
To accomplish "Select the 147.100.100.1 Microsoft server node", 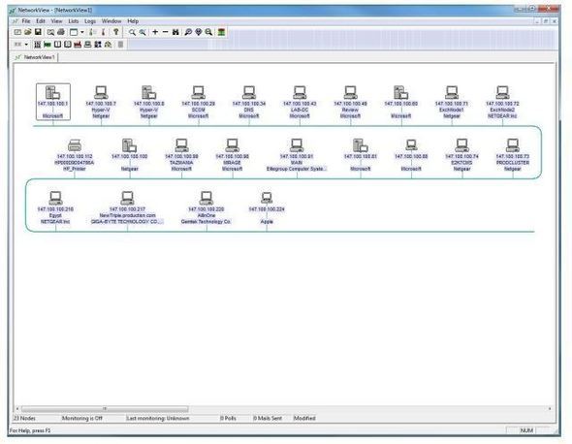I will [53, 102].
